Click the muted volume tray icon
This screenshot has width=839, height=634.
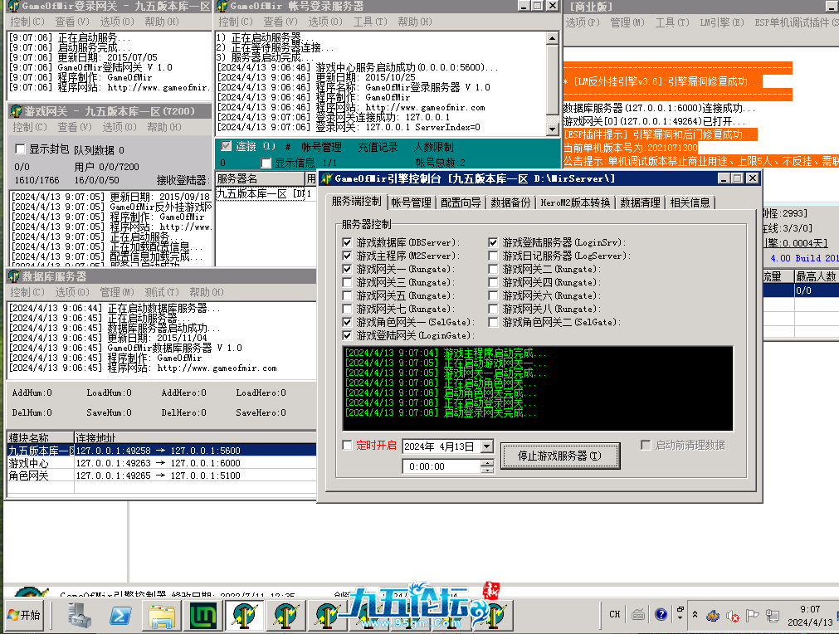[x=732, y=616]
